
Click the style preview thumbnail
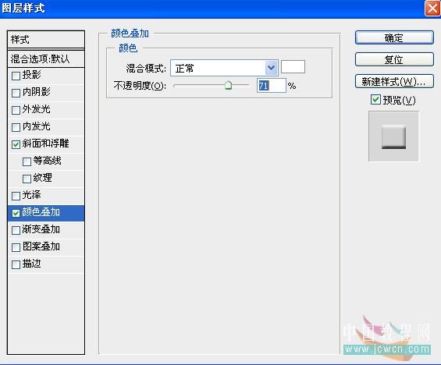pos(393,136)
